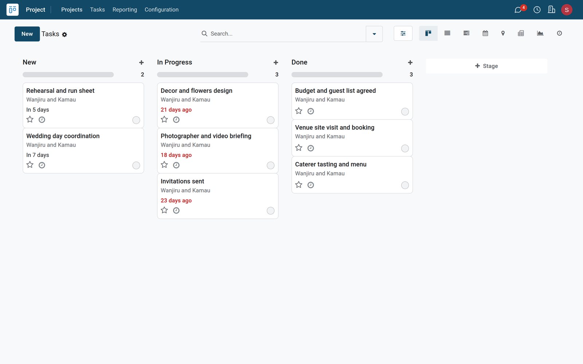Add a new Stage column
Image resolution: width=583 pixels, height=364 pixels.
486,66
